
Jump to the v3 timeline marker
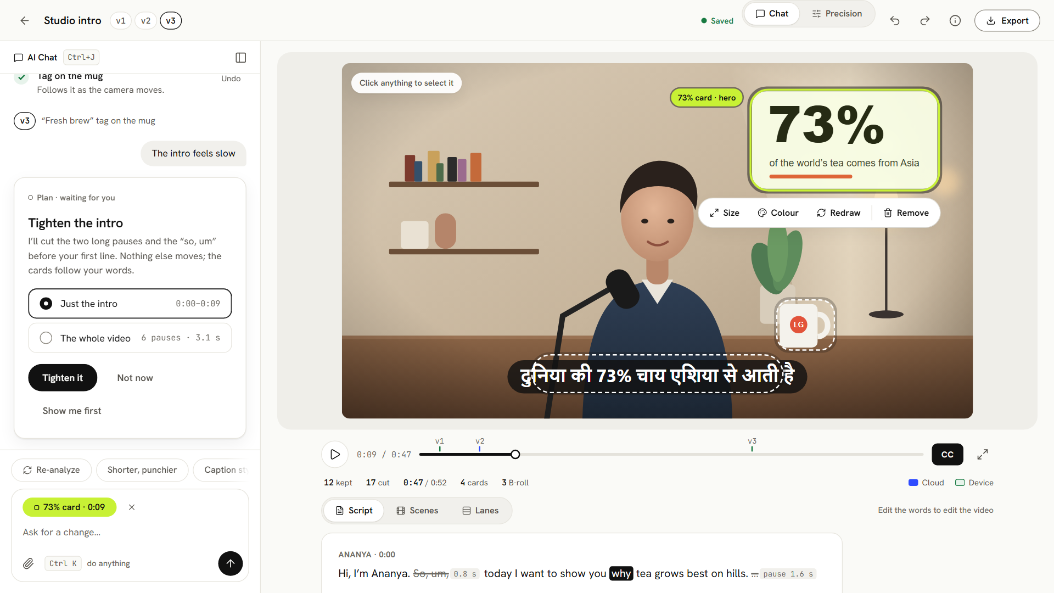(752, 445)
